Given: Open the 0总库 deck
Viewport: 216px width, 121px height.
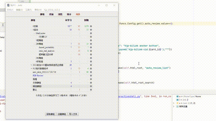Looking at the screenshot, I should 35,26.
